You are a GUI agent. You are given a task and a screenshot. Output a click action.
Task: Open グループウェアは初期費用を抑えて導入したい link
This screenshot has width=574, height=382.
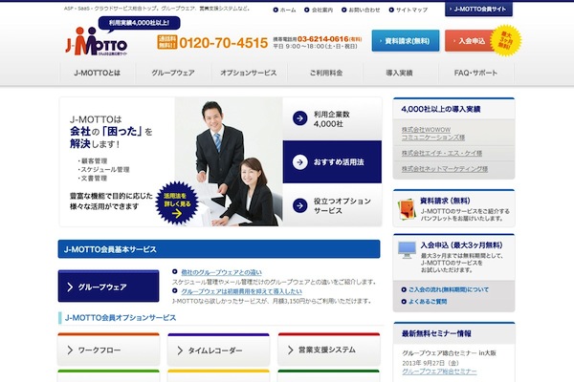click(242, 291)
